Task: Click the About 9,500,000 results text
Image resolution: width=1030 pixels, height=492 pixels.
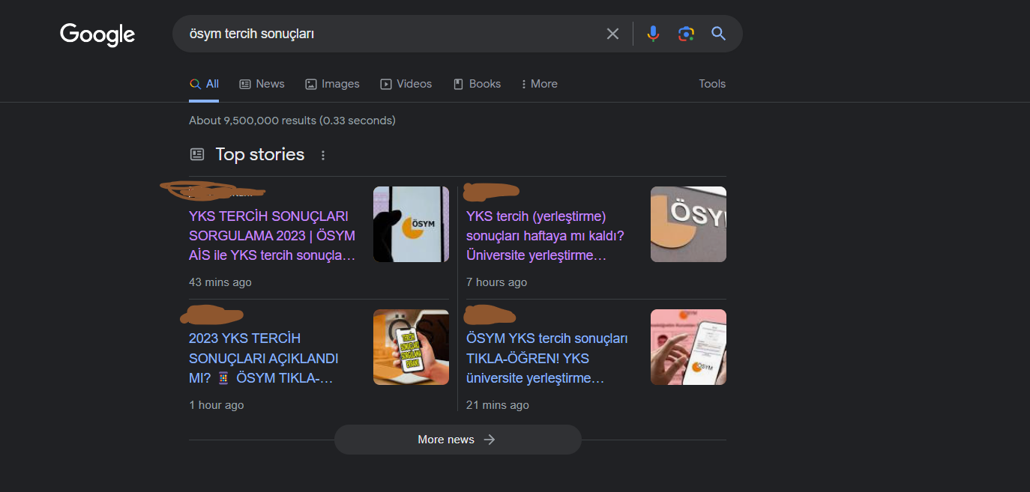Action: pyautogui.click(x=292, y=121)
